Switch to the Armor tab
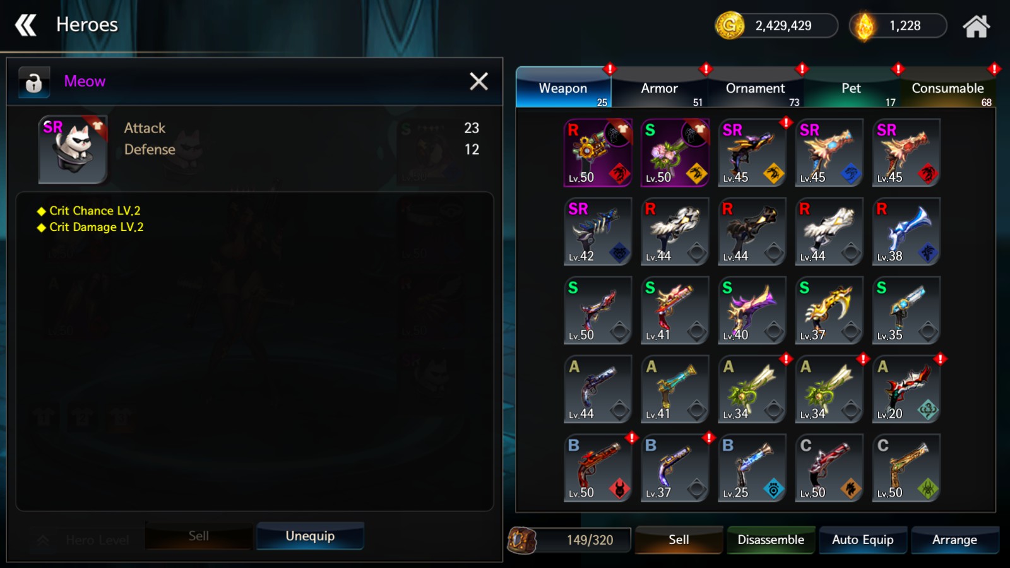Screen dimensions: 1010x568 (659, 88)
